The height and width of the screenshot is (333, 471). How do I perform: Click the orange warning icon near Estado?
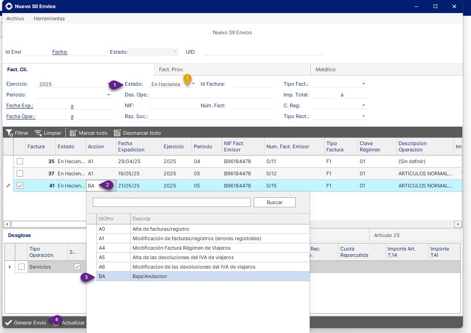187,79
